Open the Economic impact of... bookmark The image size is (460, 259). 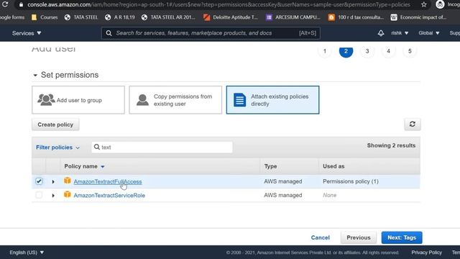tap(418, 17)
